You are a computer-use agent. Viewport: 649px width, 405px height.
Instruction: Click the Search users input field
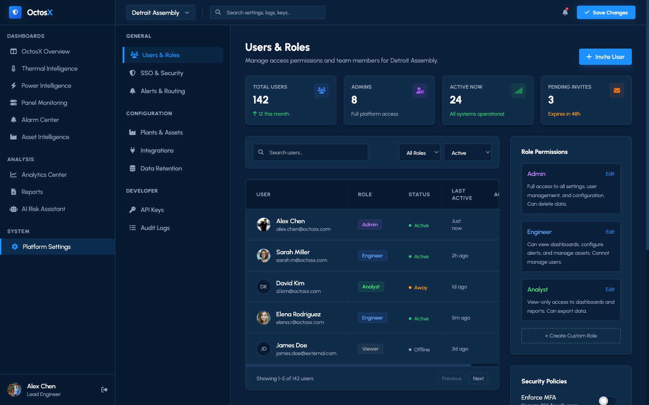[311, 153]
